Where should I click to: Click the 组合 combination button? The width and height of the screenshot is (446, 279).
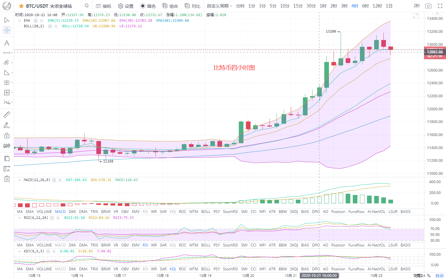pyautogui.click(x=170, y=6)
